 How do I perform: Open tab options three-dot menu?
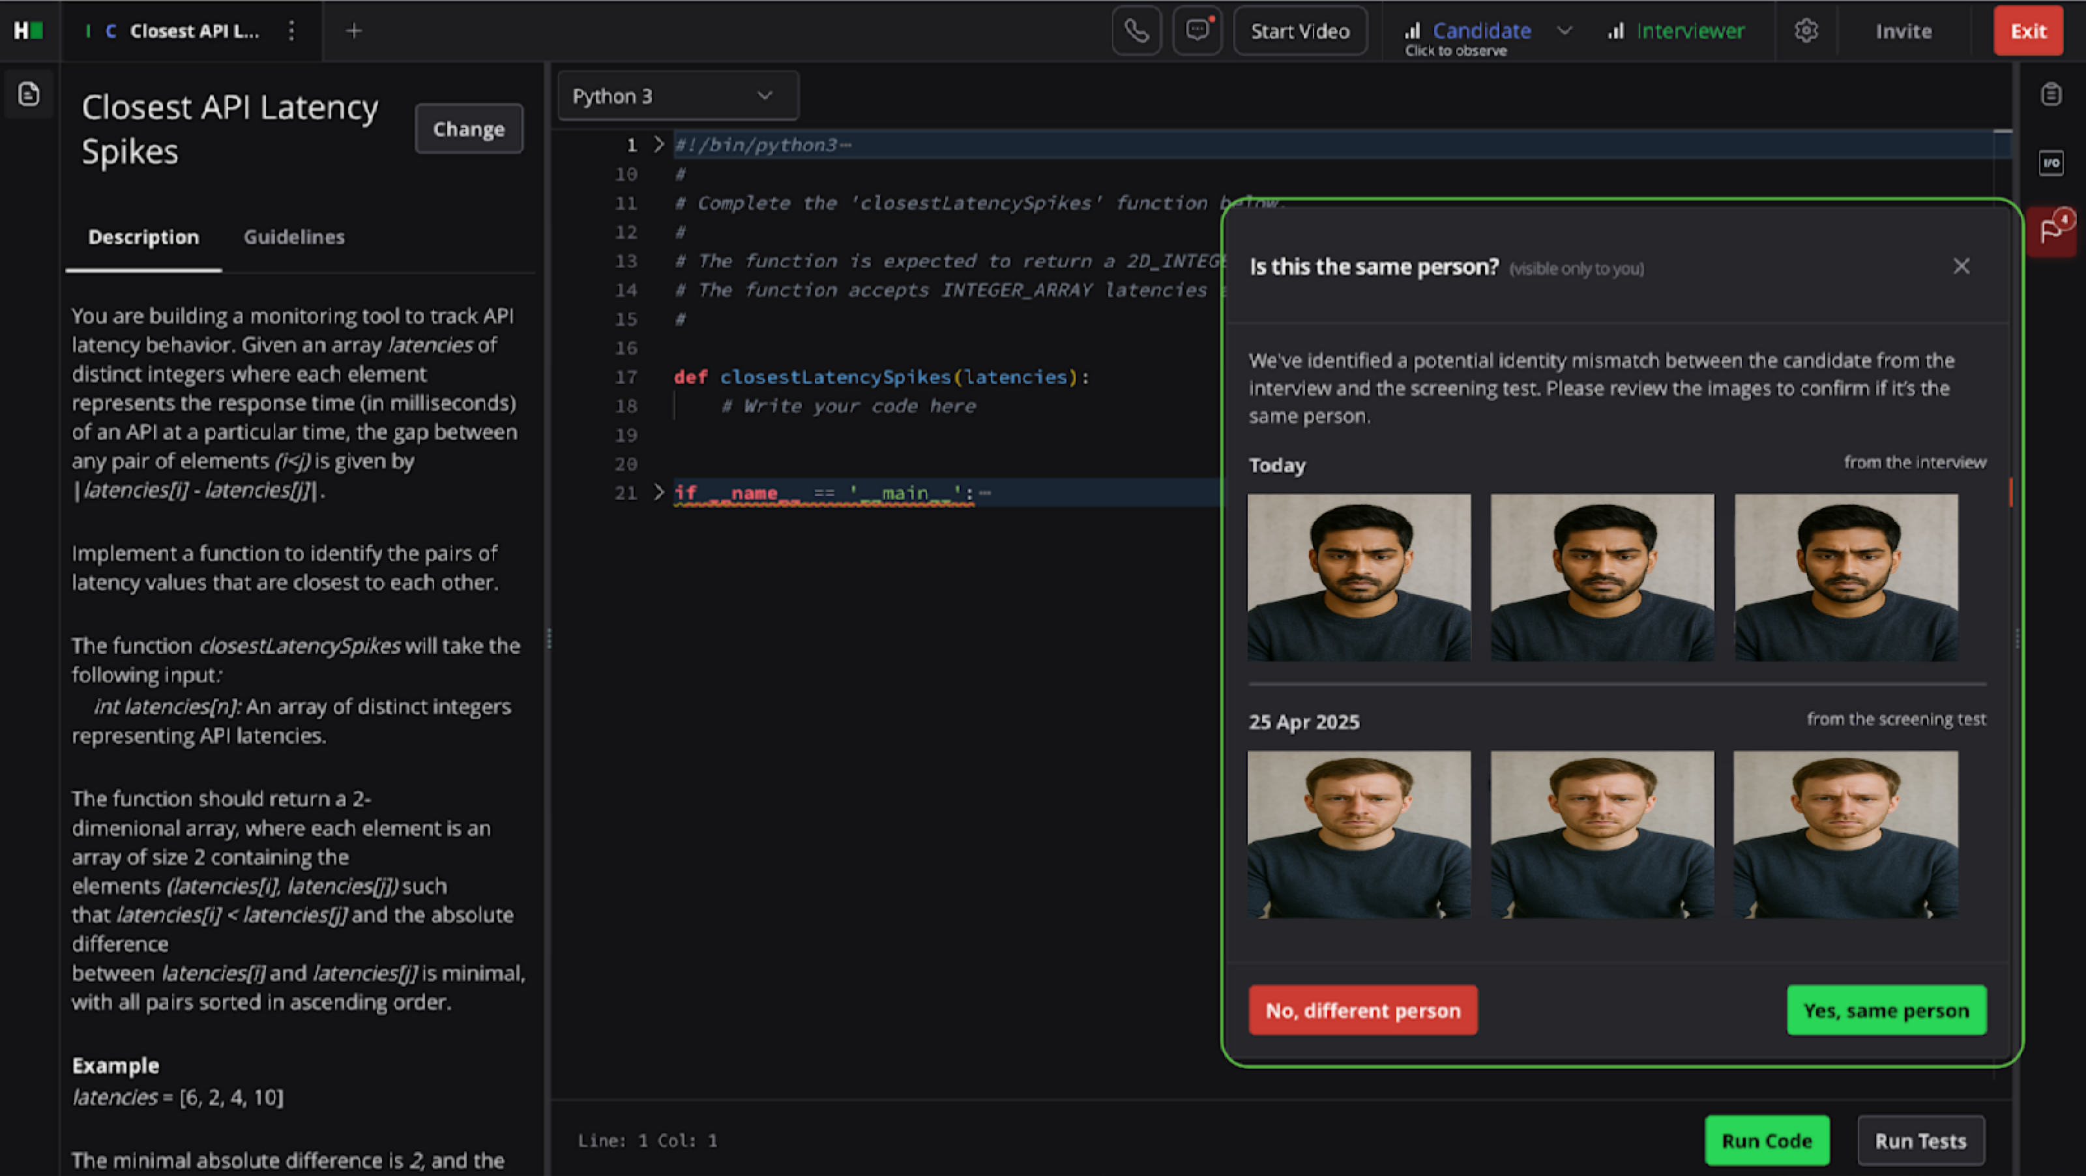click(291, 31)
